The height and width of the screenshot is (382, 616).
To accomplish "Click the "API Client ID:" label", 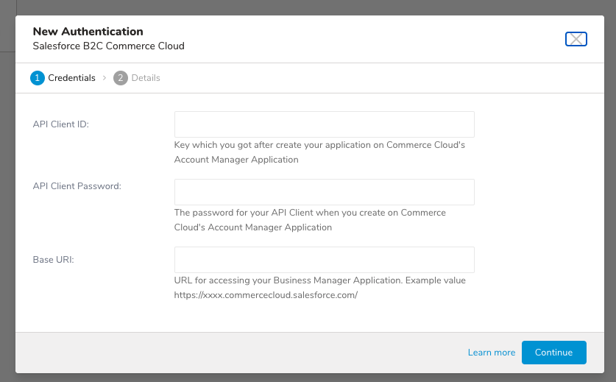I will tap(61, 124).
